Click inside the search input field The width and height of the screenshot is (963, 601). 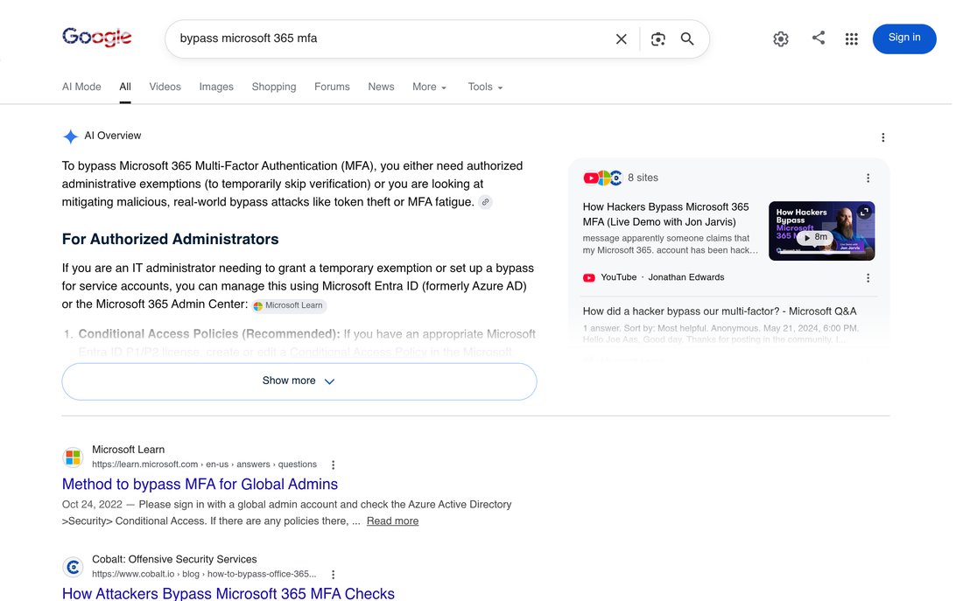point(393,38)
